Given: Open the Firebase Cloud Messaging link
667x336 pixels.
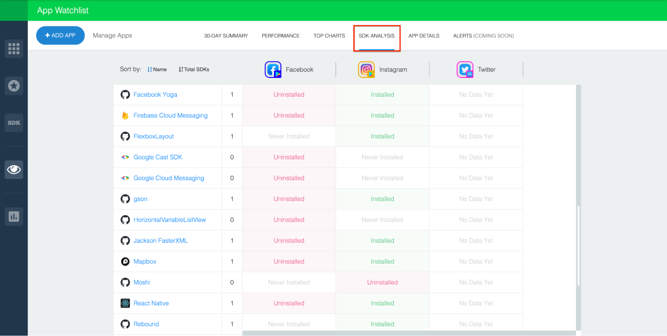Looking at the screenshot, I should [x=171, y=116].
